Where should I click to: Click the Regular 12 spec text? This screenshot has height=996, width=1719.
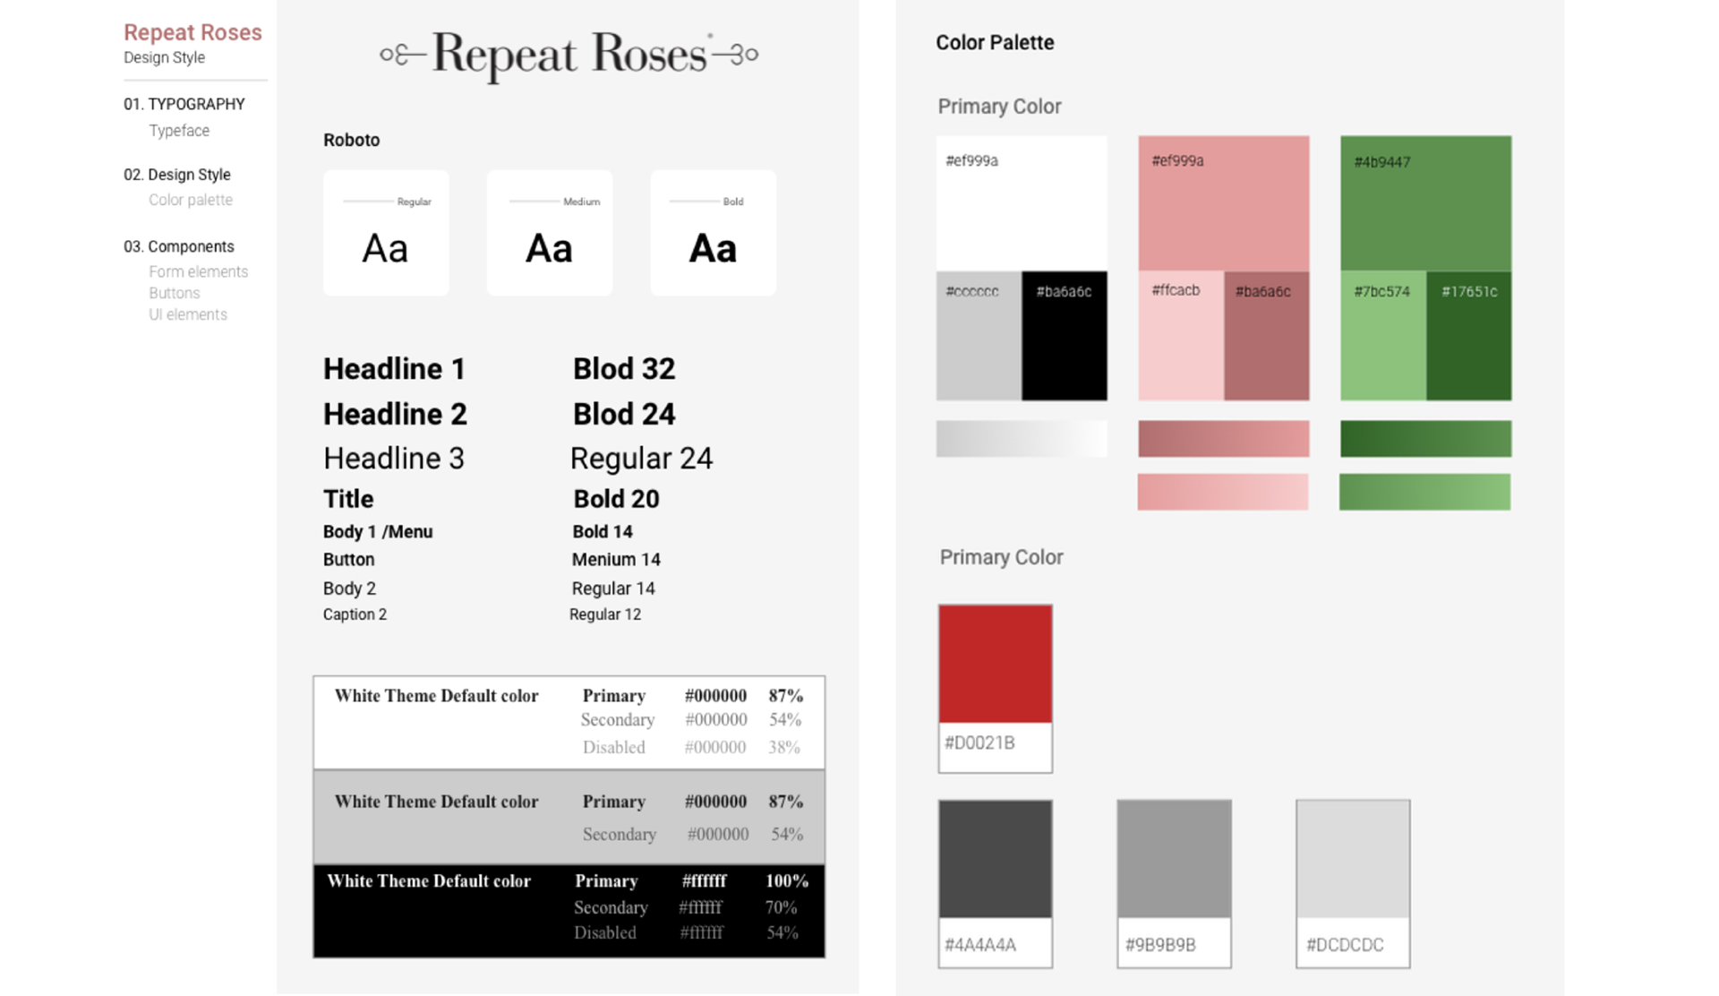point(605,614)
